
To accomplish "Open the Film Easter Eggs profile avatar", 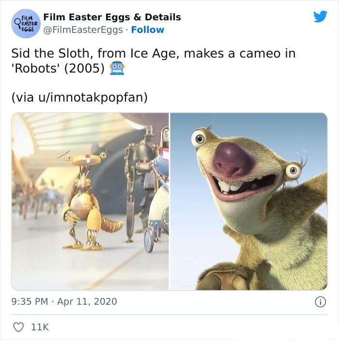I will tap(26, 23).
